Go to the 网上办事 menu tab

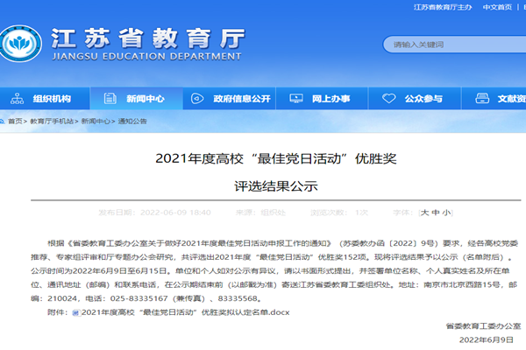pos(331,99)
